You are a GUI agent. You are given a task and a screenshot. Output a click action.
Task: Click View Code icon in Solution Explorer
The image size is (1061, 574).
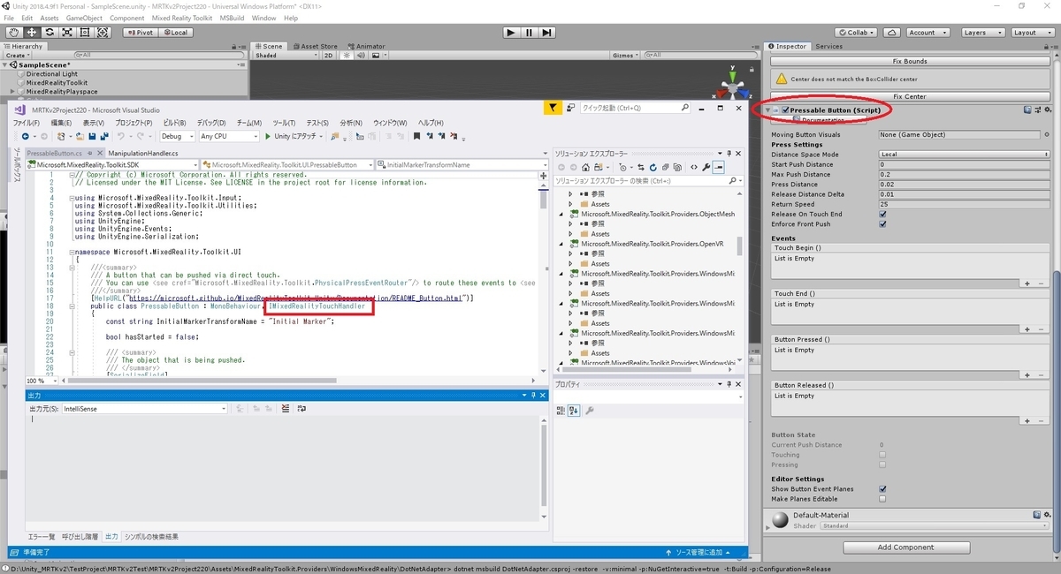click(694, 167)
